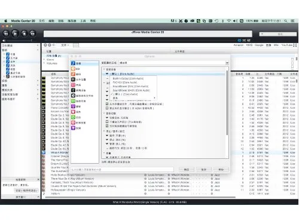The height and width of the screenshot is (224, 299).
Task: Choose Soundflower (64ch) [Core Audio] device
Action: (131, 90)
